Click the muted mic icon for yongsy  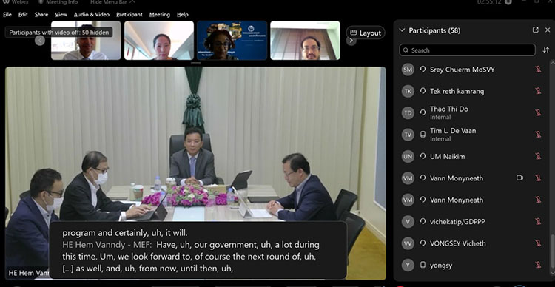pyautogui.click(x=538, y=265)
